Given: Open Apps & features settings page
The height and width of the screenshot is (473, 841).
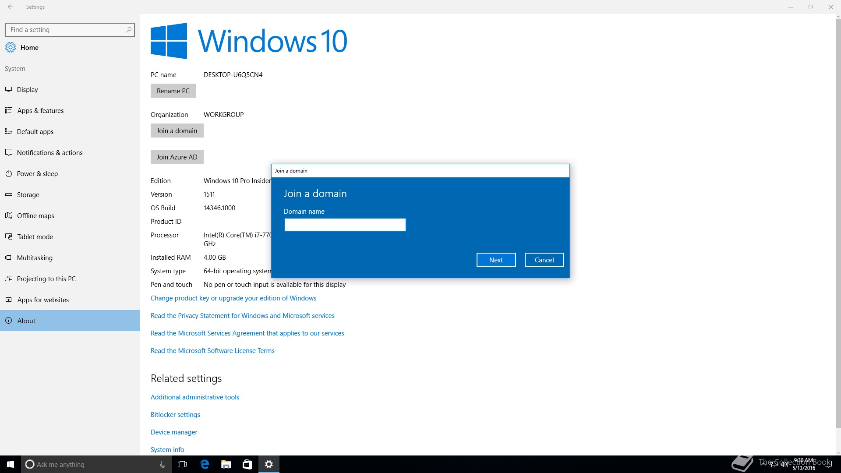Looking at the screenshot, I should (40, 111).
